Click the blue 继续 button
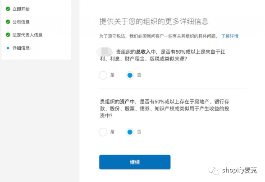The width and height of the screenshot is (265, 182). pos(135,162)
